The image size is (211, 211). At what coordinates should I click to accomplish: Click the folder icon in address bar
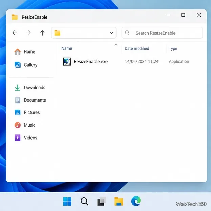pos(57,33)
